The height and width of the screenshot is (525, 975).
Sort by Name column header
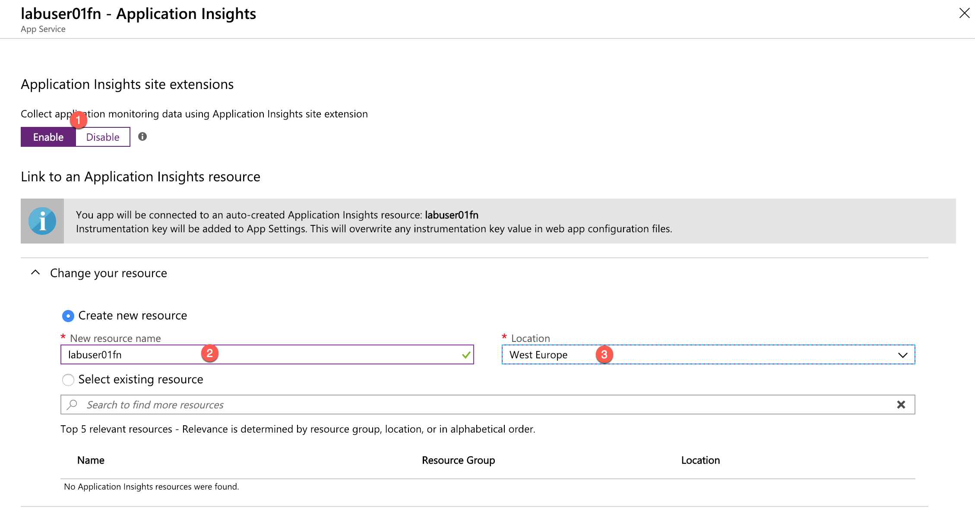coord(91,460)
